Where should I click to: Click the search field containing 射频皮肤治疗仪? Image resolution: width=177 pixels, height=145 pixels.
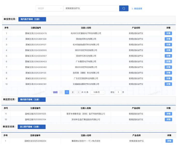click(x=91, y=8)
